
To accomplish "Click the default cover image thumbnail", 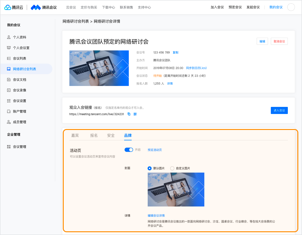I will pyautogui.click(x=176, y=189).
